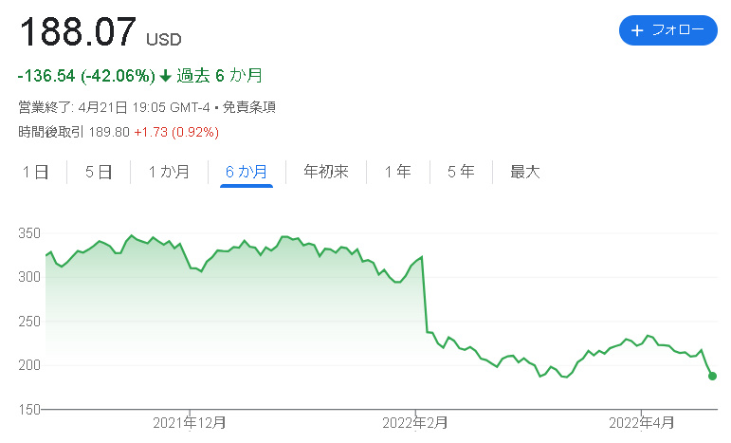The image size is (731, 443).
Task: Switch to the 年初来 range tab
Action: tap(326, 172)
